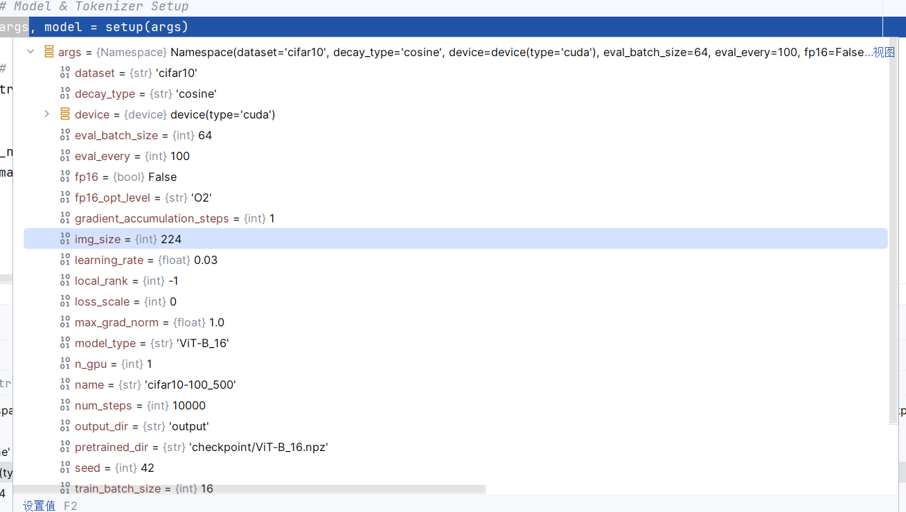The height and width of the screenshot is (512, 906).
Task: Select the output_dir = 'output' row
Action: (x=456, y=426)
